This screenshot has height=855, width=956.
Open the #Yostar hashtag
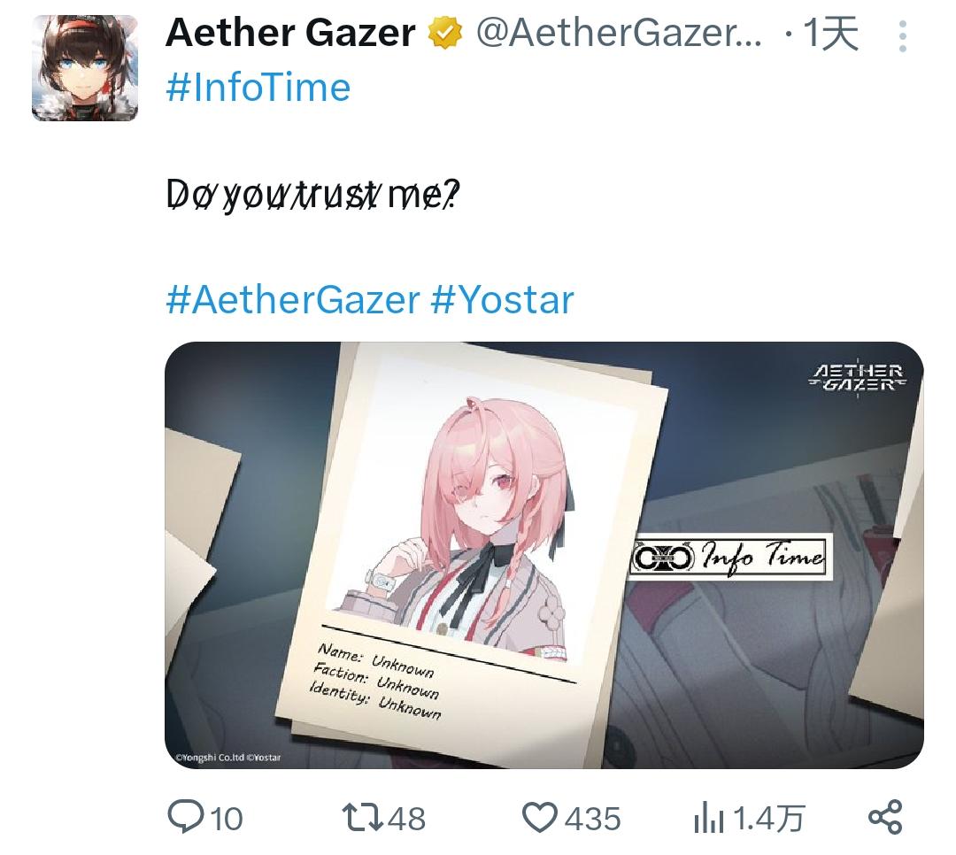[x=503, y=300]
